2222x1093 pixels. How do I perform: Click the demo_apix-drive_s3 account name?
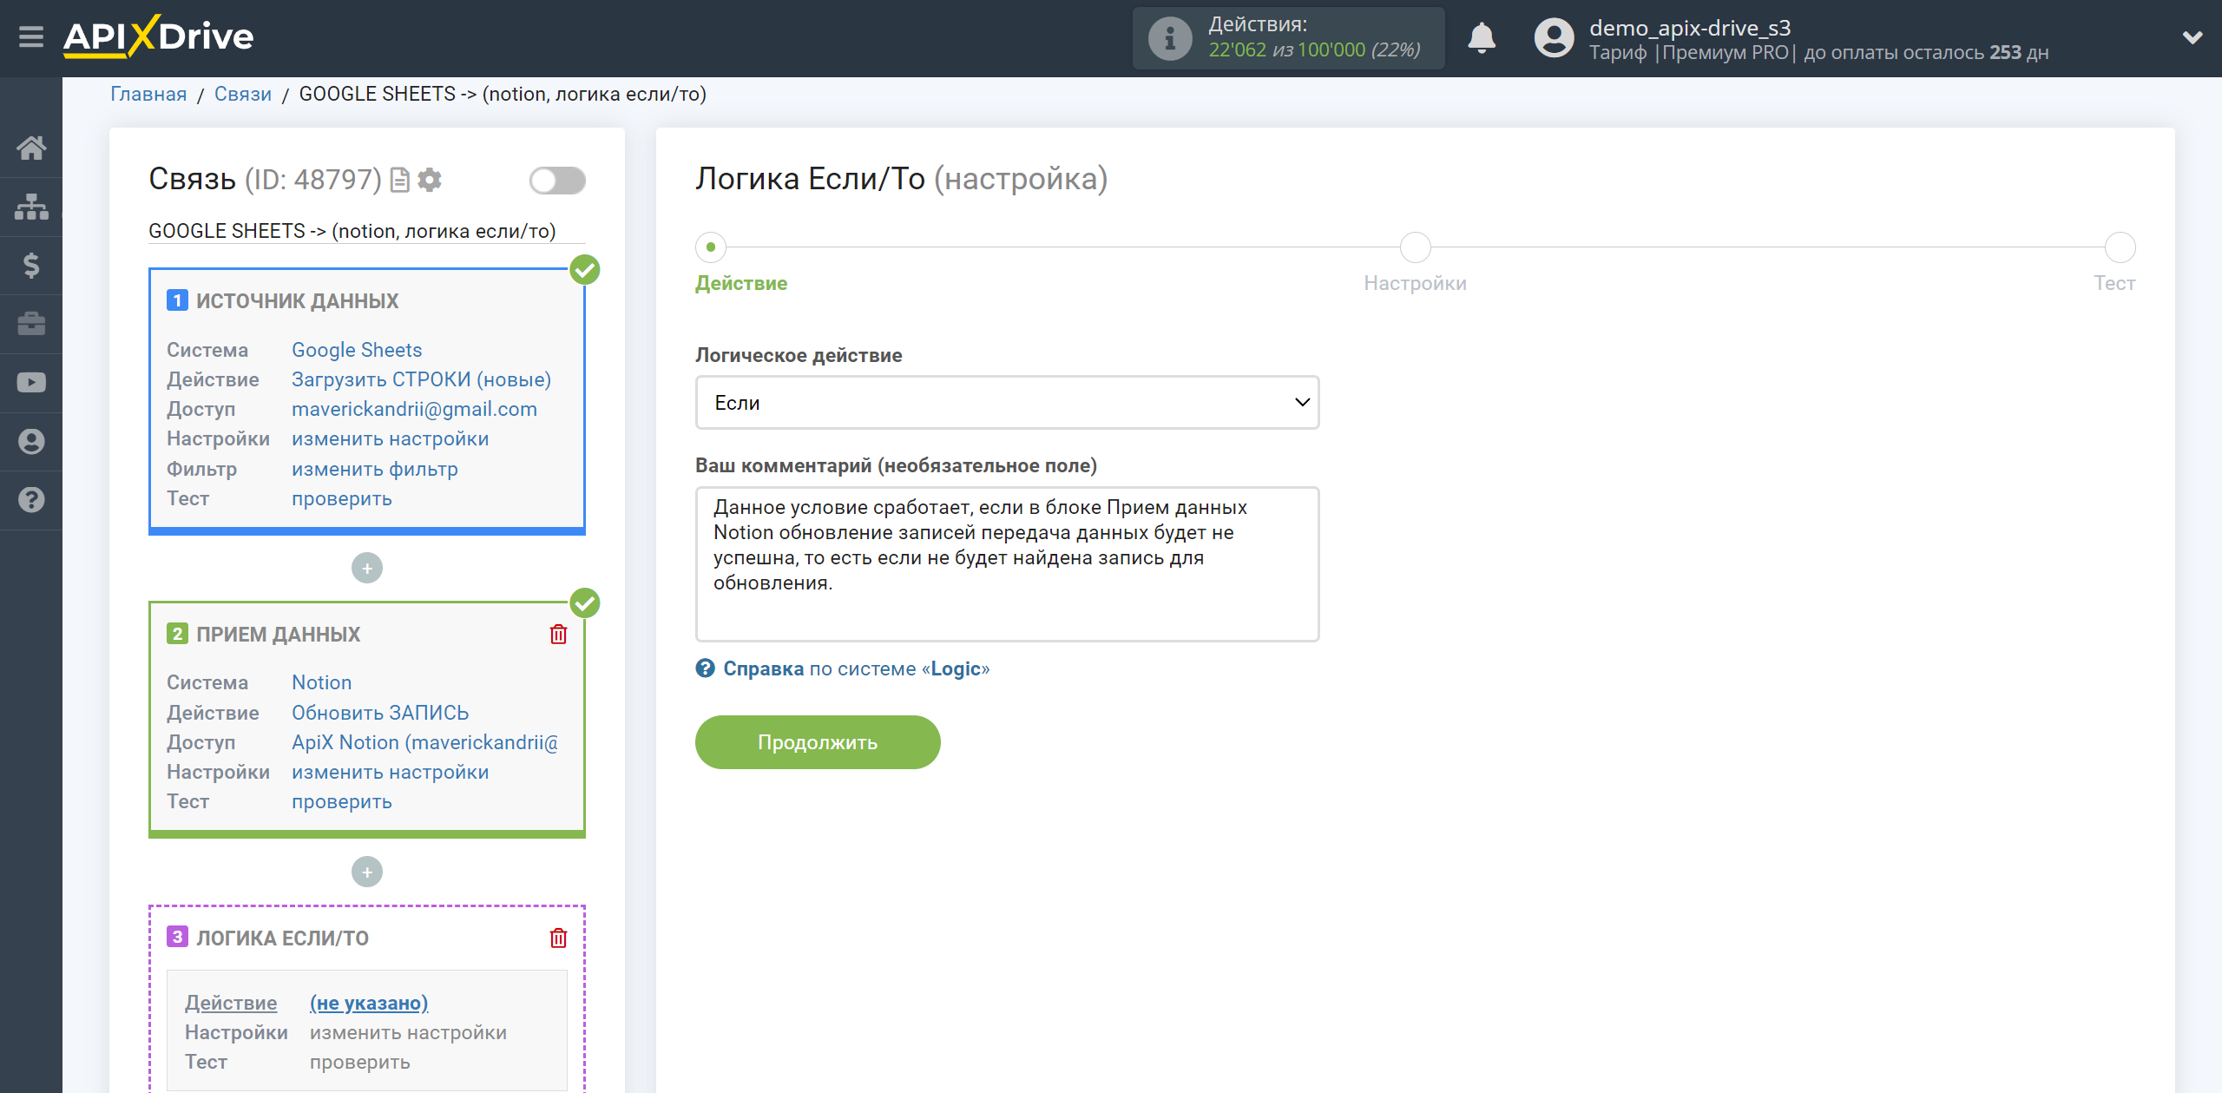click(1690, 28)
